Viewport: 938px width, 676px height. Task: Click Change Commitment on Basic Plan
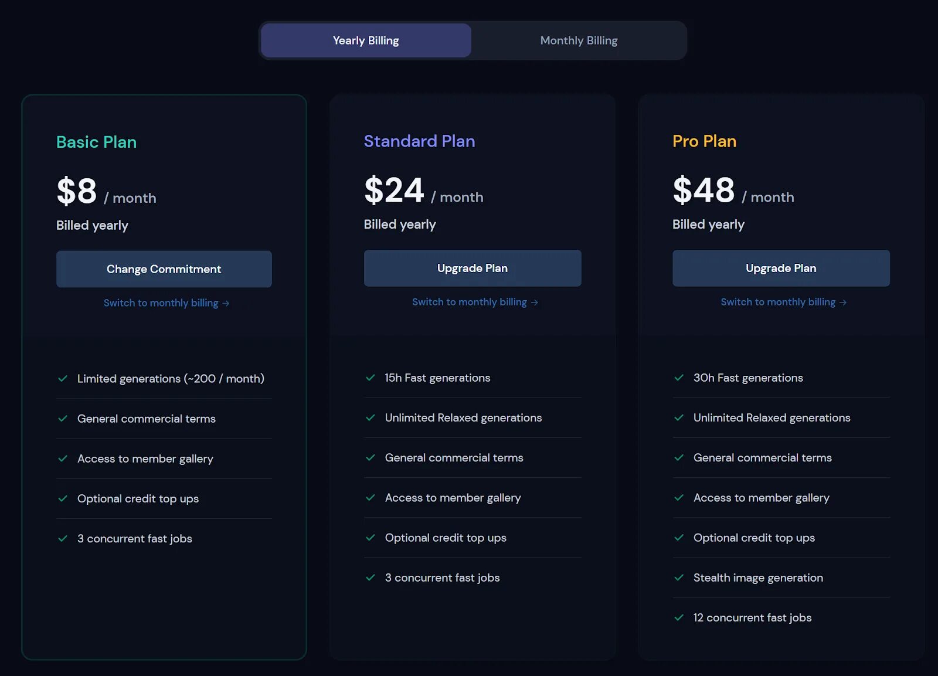point(164,269)
